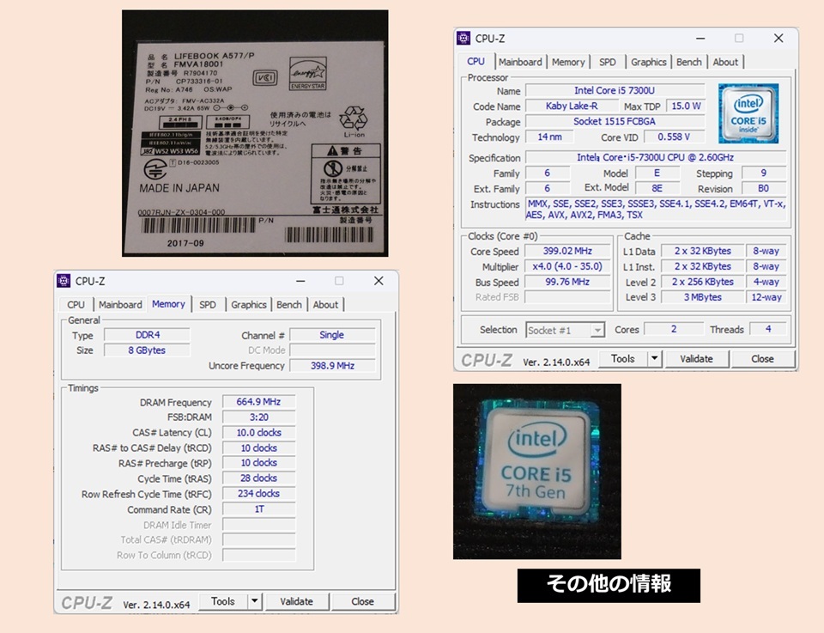
Task: Open Mainboard tab in the memory window
Action: pos(120,304)
